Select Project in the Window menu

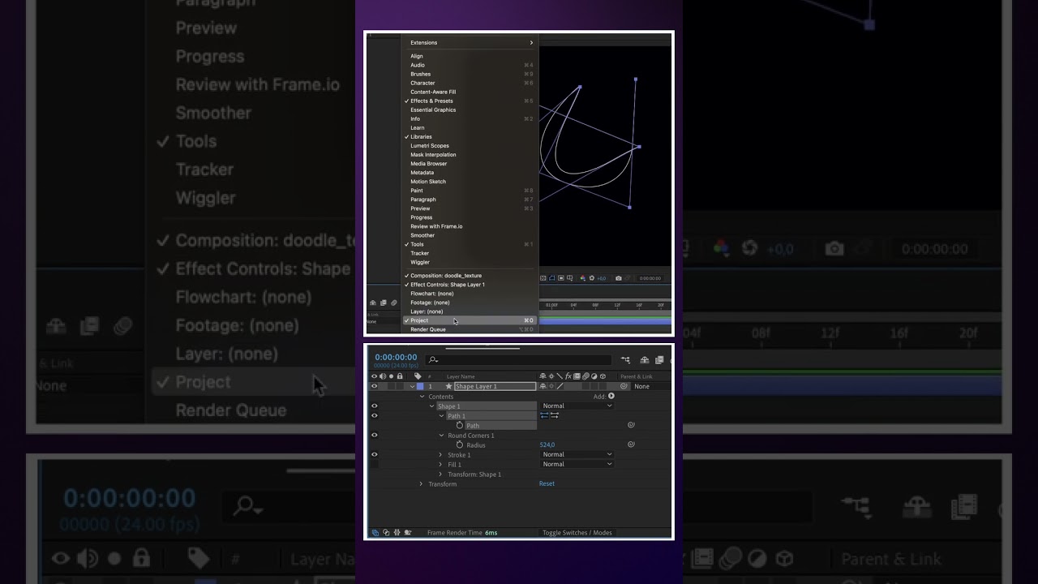click(x=470, y=320)
